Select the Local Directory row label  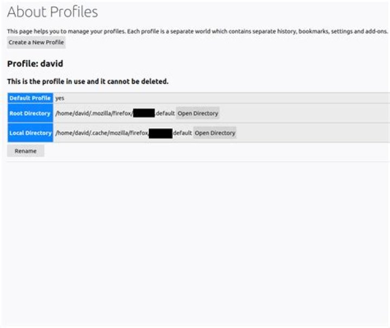click(30, 133)
